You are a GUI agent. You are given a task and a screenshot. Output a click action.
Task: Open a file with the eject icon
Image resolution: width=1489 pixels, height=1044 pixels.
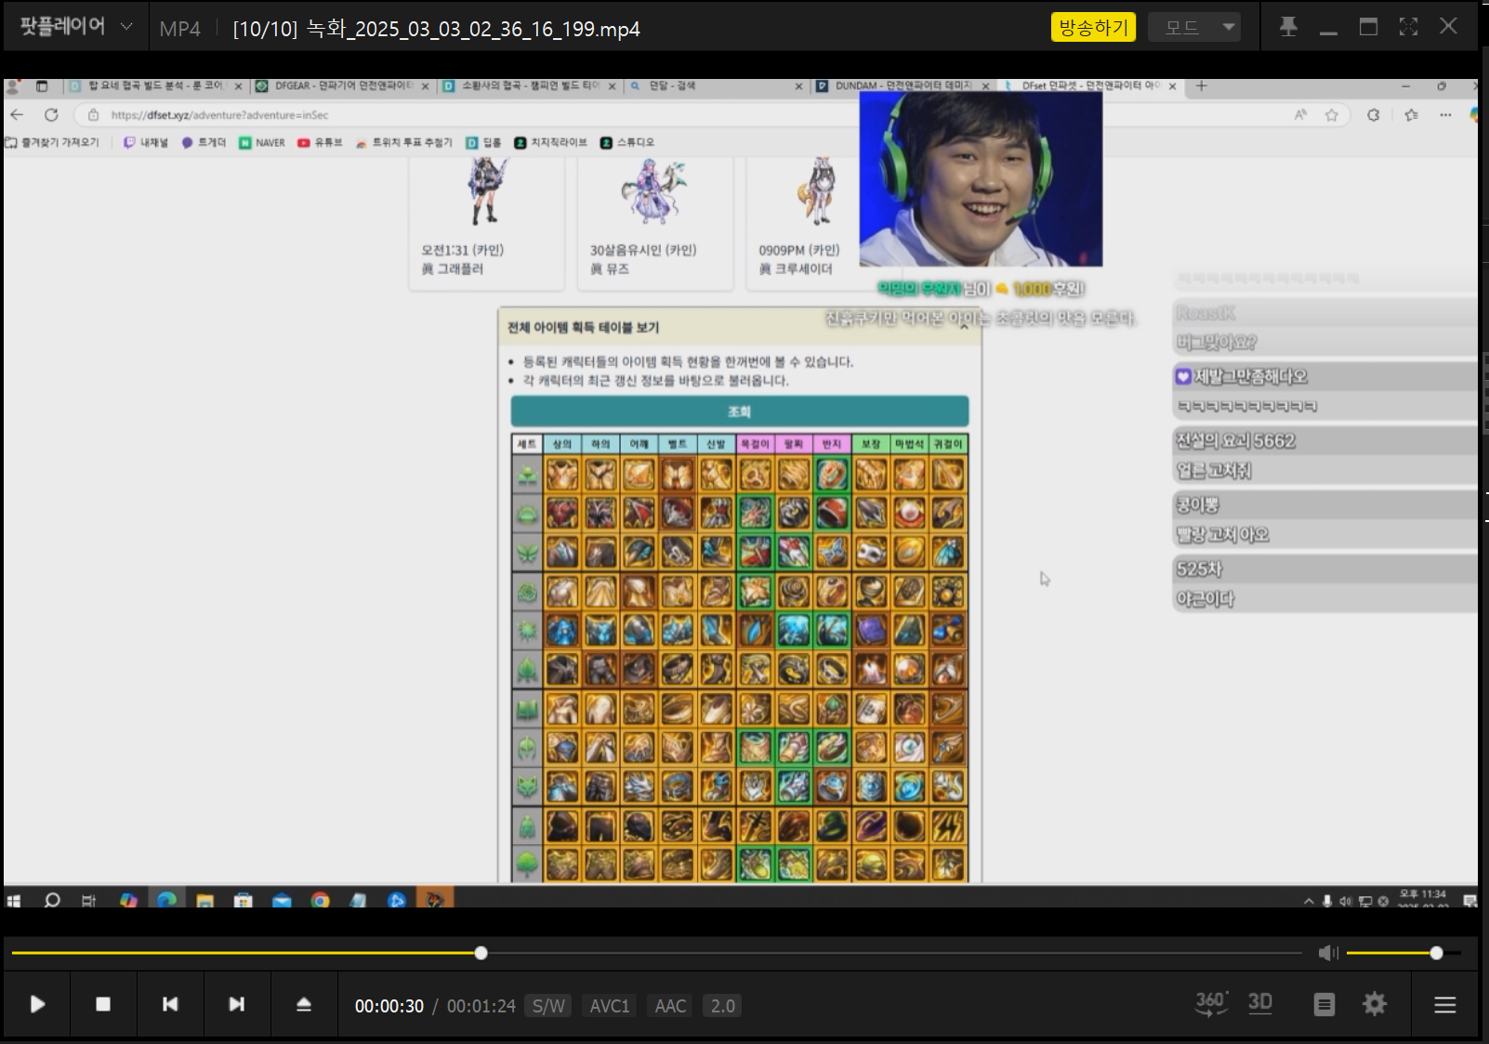point(304,1004)
